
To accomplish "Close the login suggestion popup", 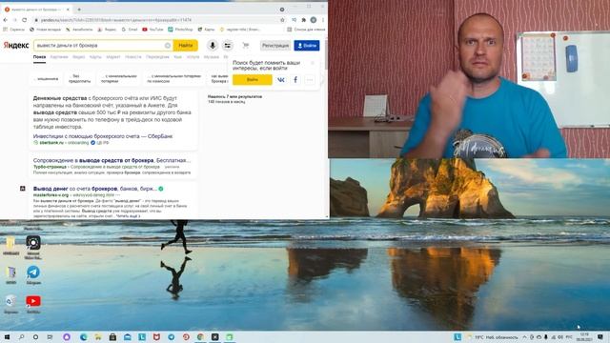I will coord(312,63).
